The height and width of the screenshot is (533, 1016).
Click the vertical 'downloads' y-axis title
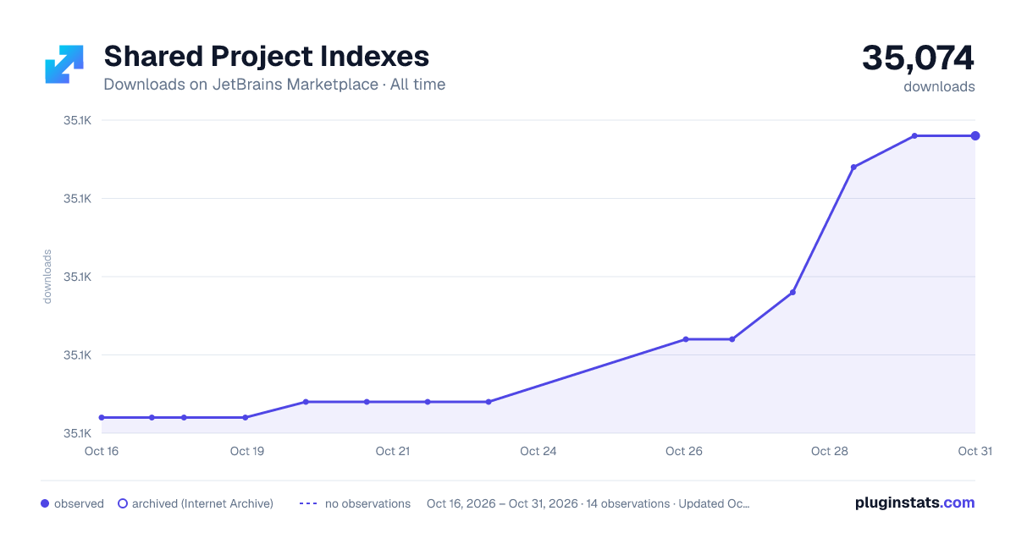[x=47, y=277]
